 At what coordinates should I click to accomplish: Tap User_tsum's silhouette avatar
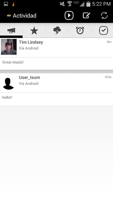click(8, 84)
